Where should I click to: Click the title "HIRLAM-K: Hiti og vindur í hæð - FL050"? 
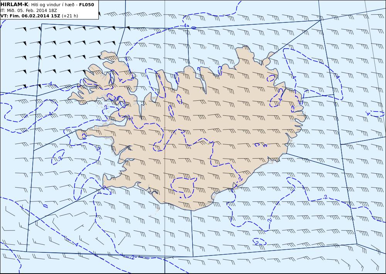click(x=47, y=5)
